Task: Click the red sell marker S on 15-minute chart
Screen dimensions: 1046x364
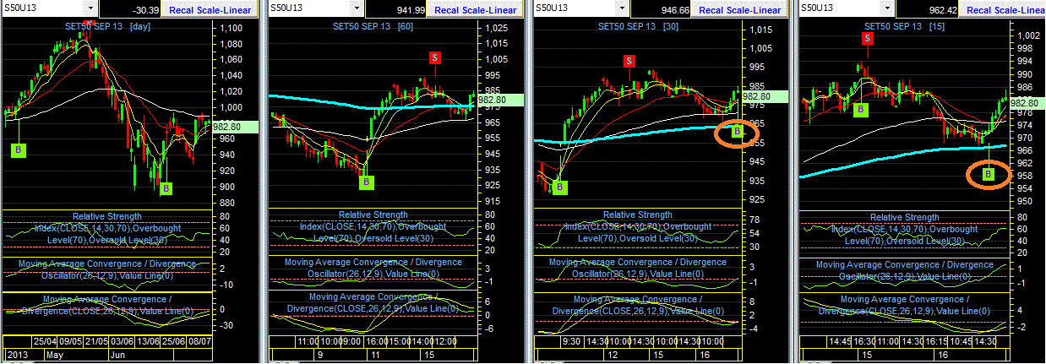Action: coord(867,38)
